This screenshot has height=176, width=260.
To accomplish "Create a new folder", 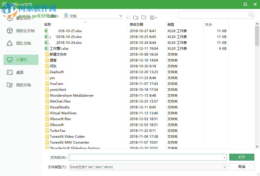I will pos(144,17).
